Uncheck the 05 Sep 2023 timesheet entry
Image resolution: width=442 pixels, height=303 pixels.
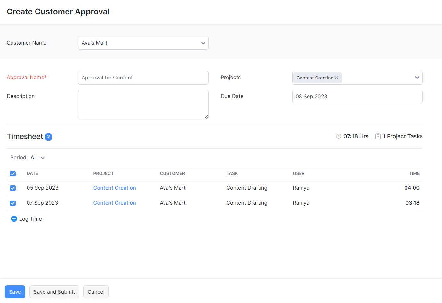coord(13,188)
